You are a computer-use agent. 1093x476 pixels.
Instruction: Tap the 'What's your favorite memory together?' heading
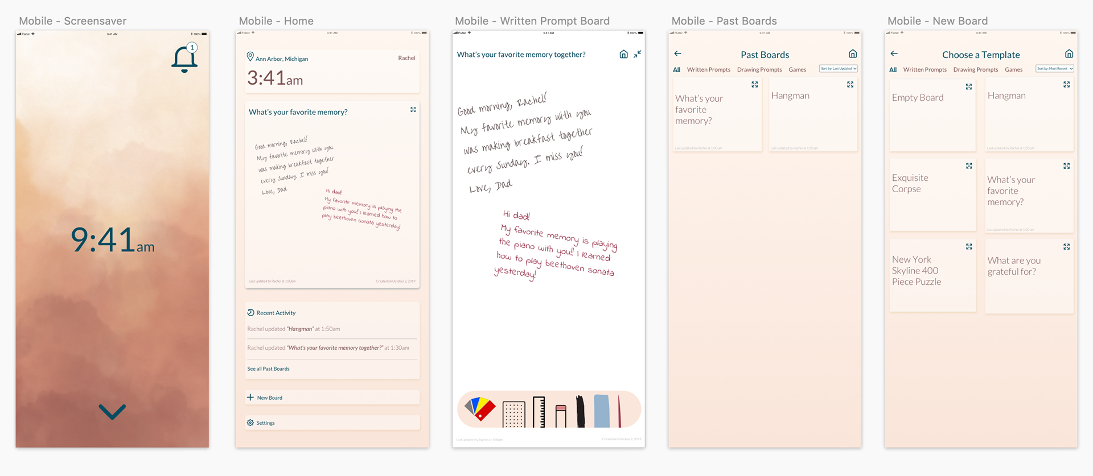click(x=521, y=55)
